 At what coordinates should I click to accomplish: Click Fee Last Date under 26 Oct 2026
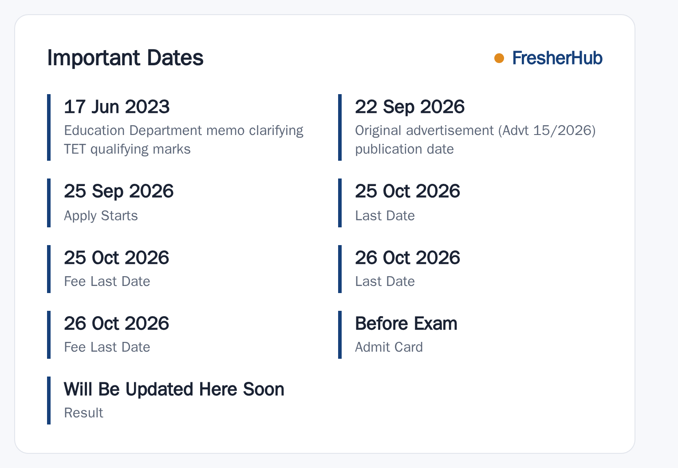click(x=107, y=347)
